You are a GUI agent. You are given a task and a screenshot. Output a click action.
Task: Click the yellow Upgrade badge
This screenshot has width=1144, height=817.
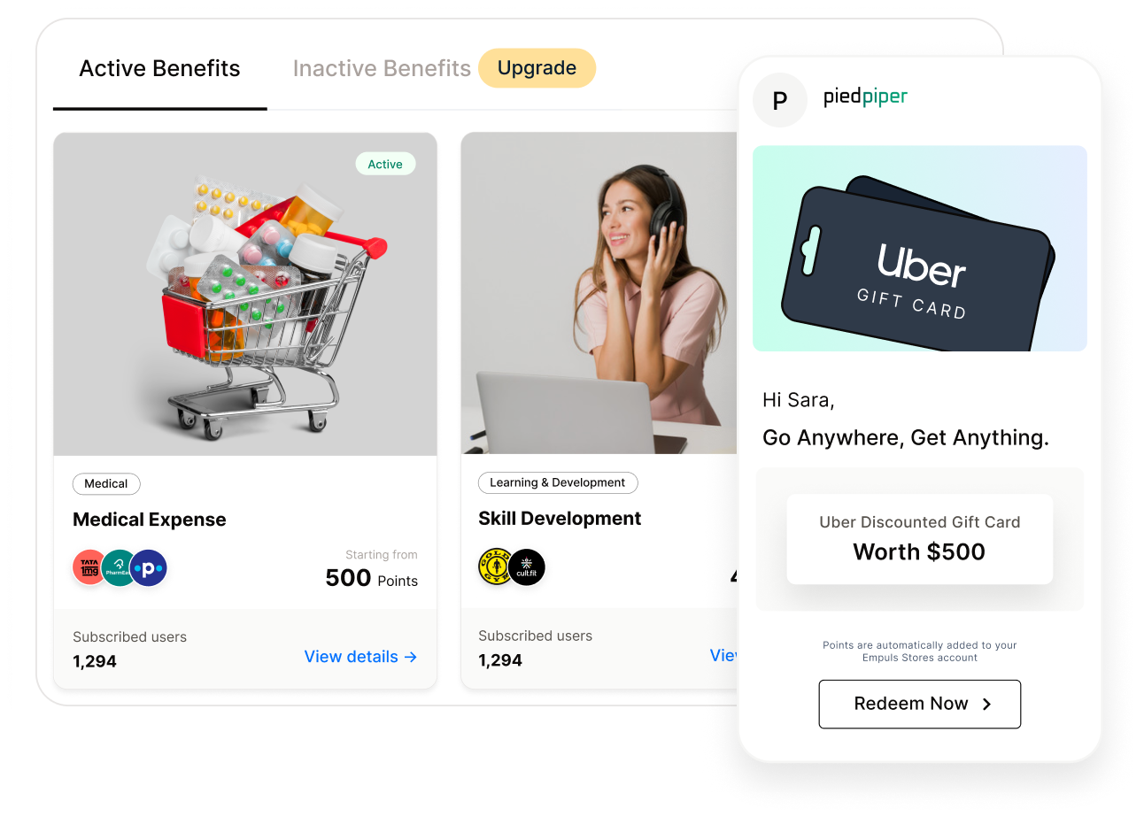click(537, 68)
